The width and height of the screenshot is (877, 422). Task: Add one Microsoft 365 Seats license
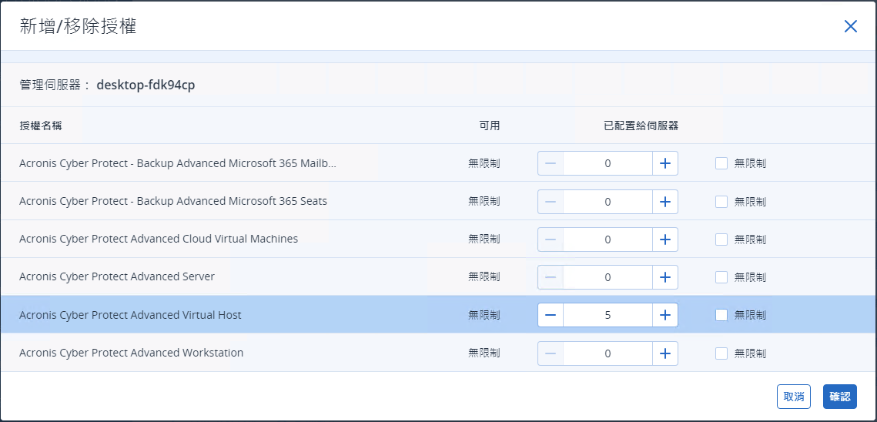[x=665, y=201]
